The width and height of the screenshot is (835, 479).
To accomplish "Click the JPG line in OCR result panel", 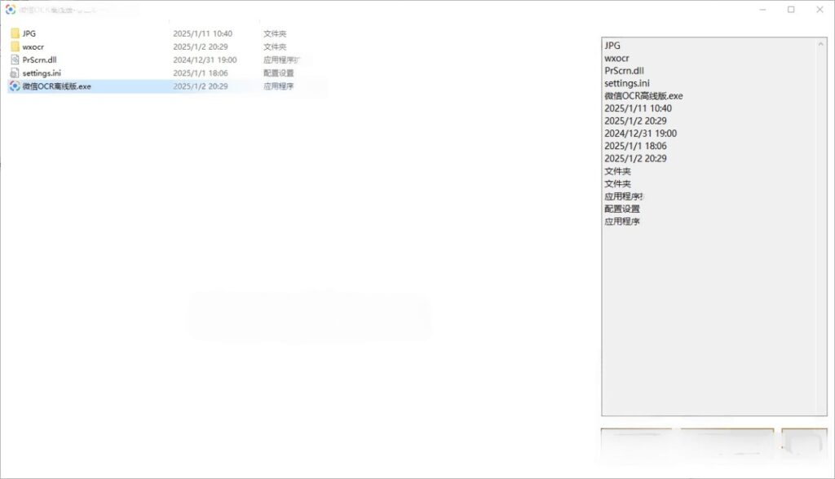I will coord(612,46).
